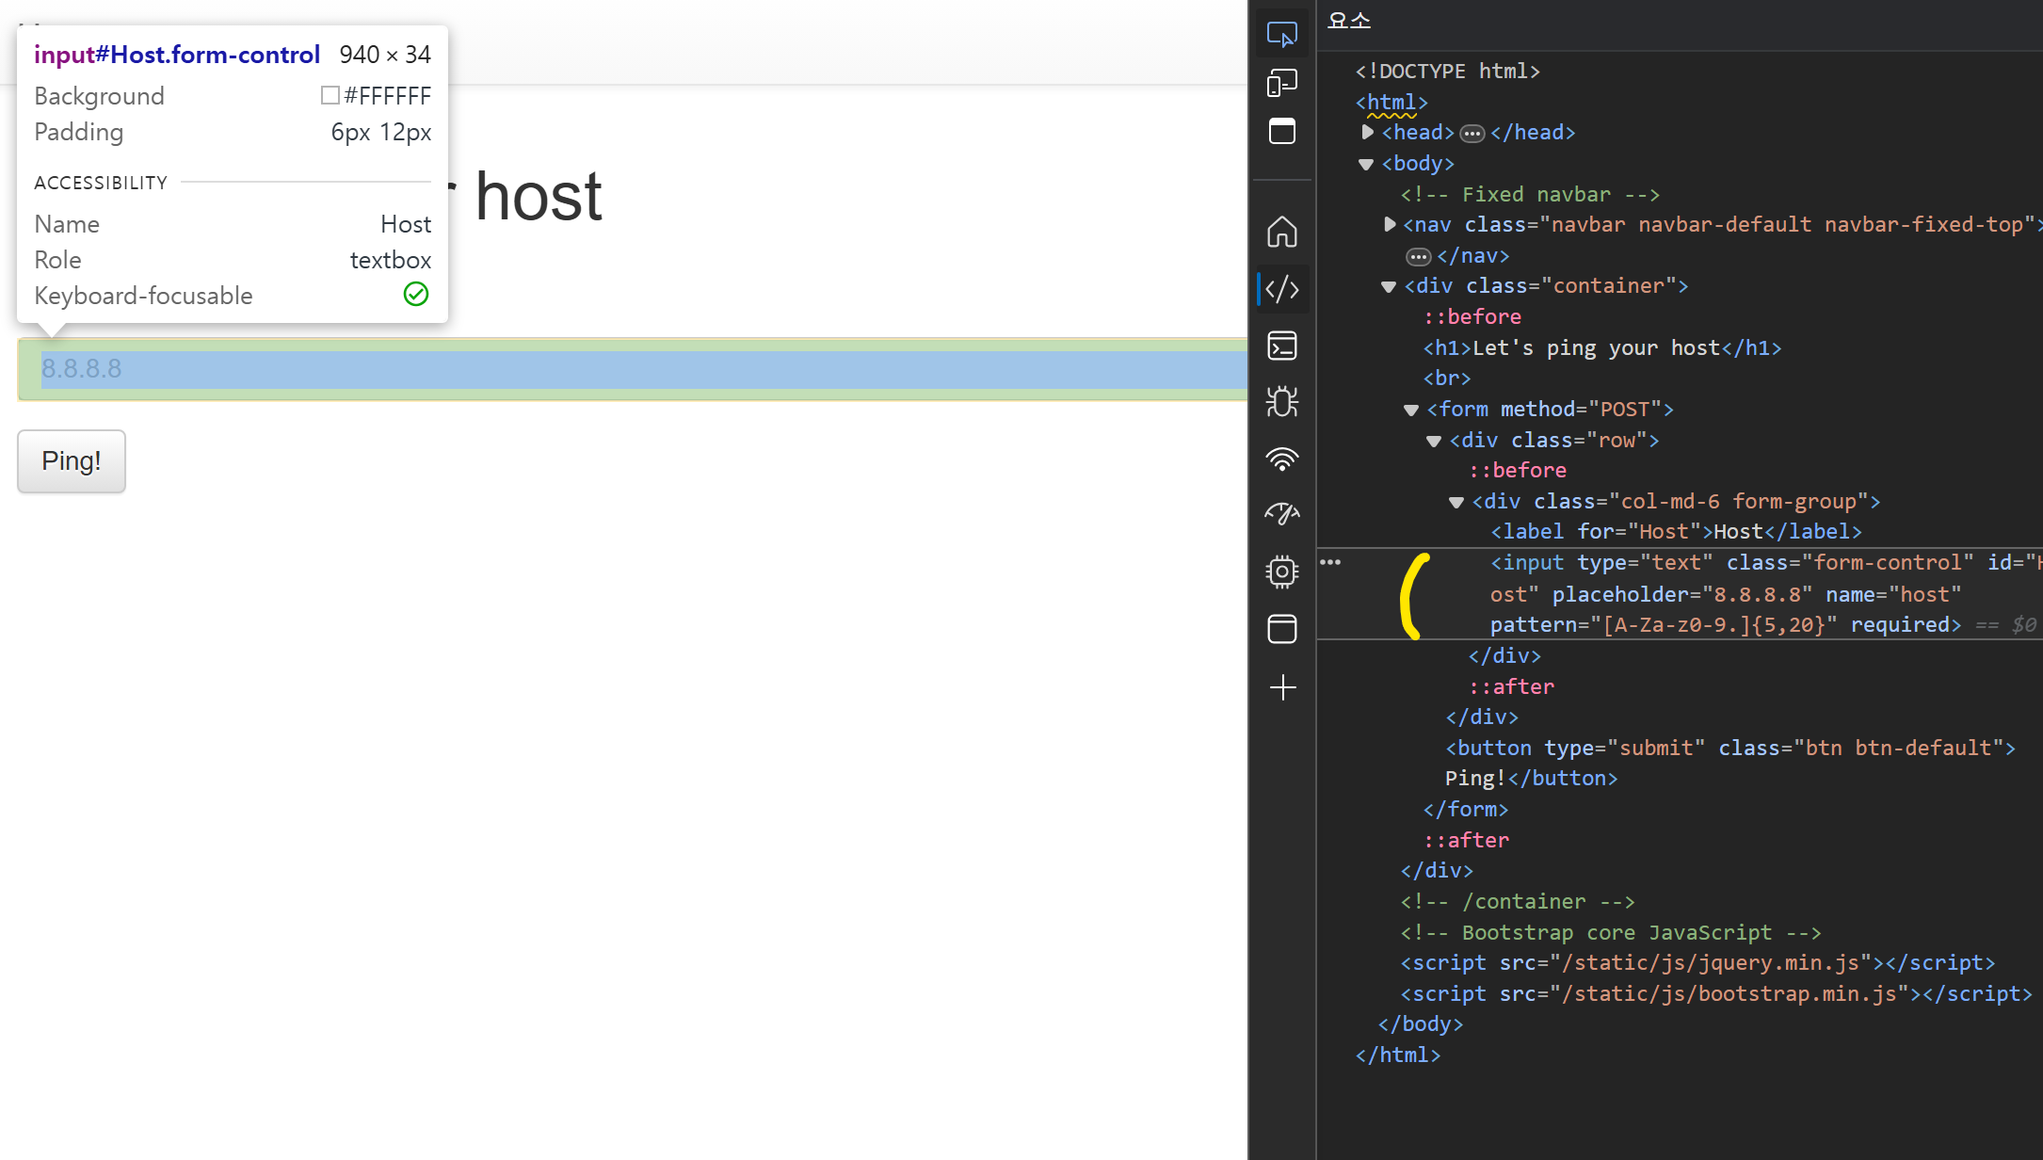The height and width of the screenshot is (1160, 2043).
Task: Open the Memory chip icon
Action: (x=1282, y=572)
